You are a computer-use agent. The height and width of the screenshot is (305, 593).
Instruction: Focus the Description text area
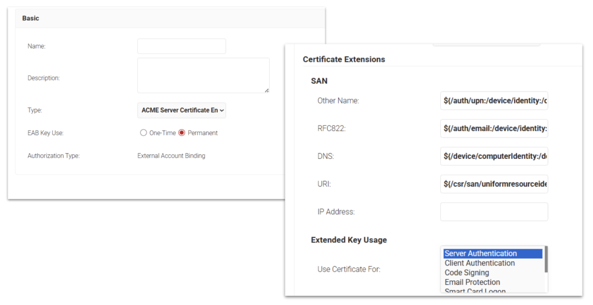click(x=203, y=75)
